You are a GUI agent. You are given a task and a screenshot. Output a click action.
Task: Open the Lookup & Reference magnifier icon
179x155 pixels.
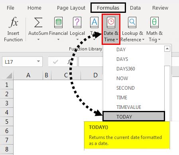[x=132, y=22]
